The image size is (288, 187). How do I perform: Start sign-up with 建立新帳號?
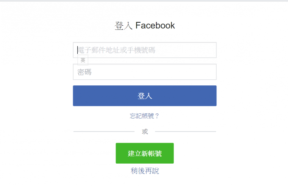coord(145,153)
